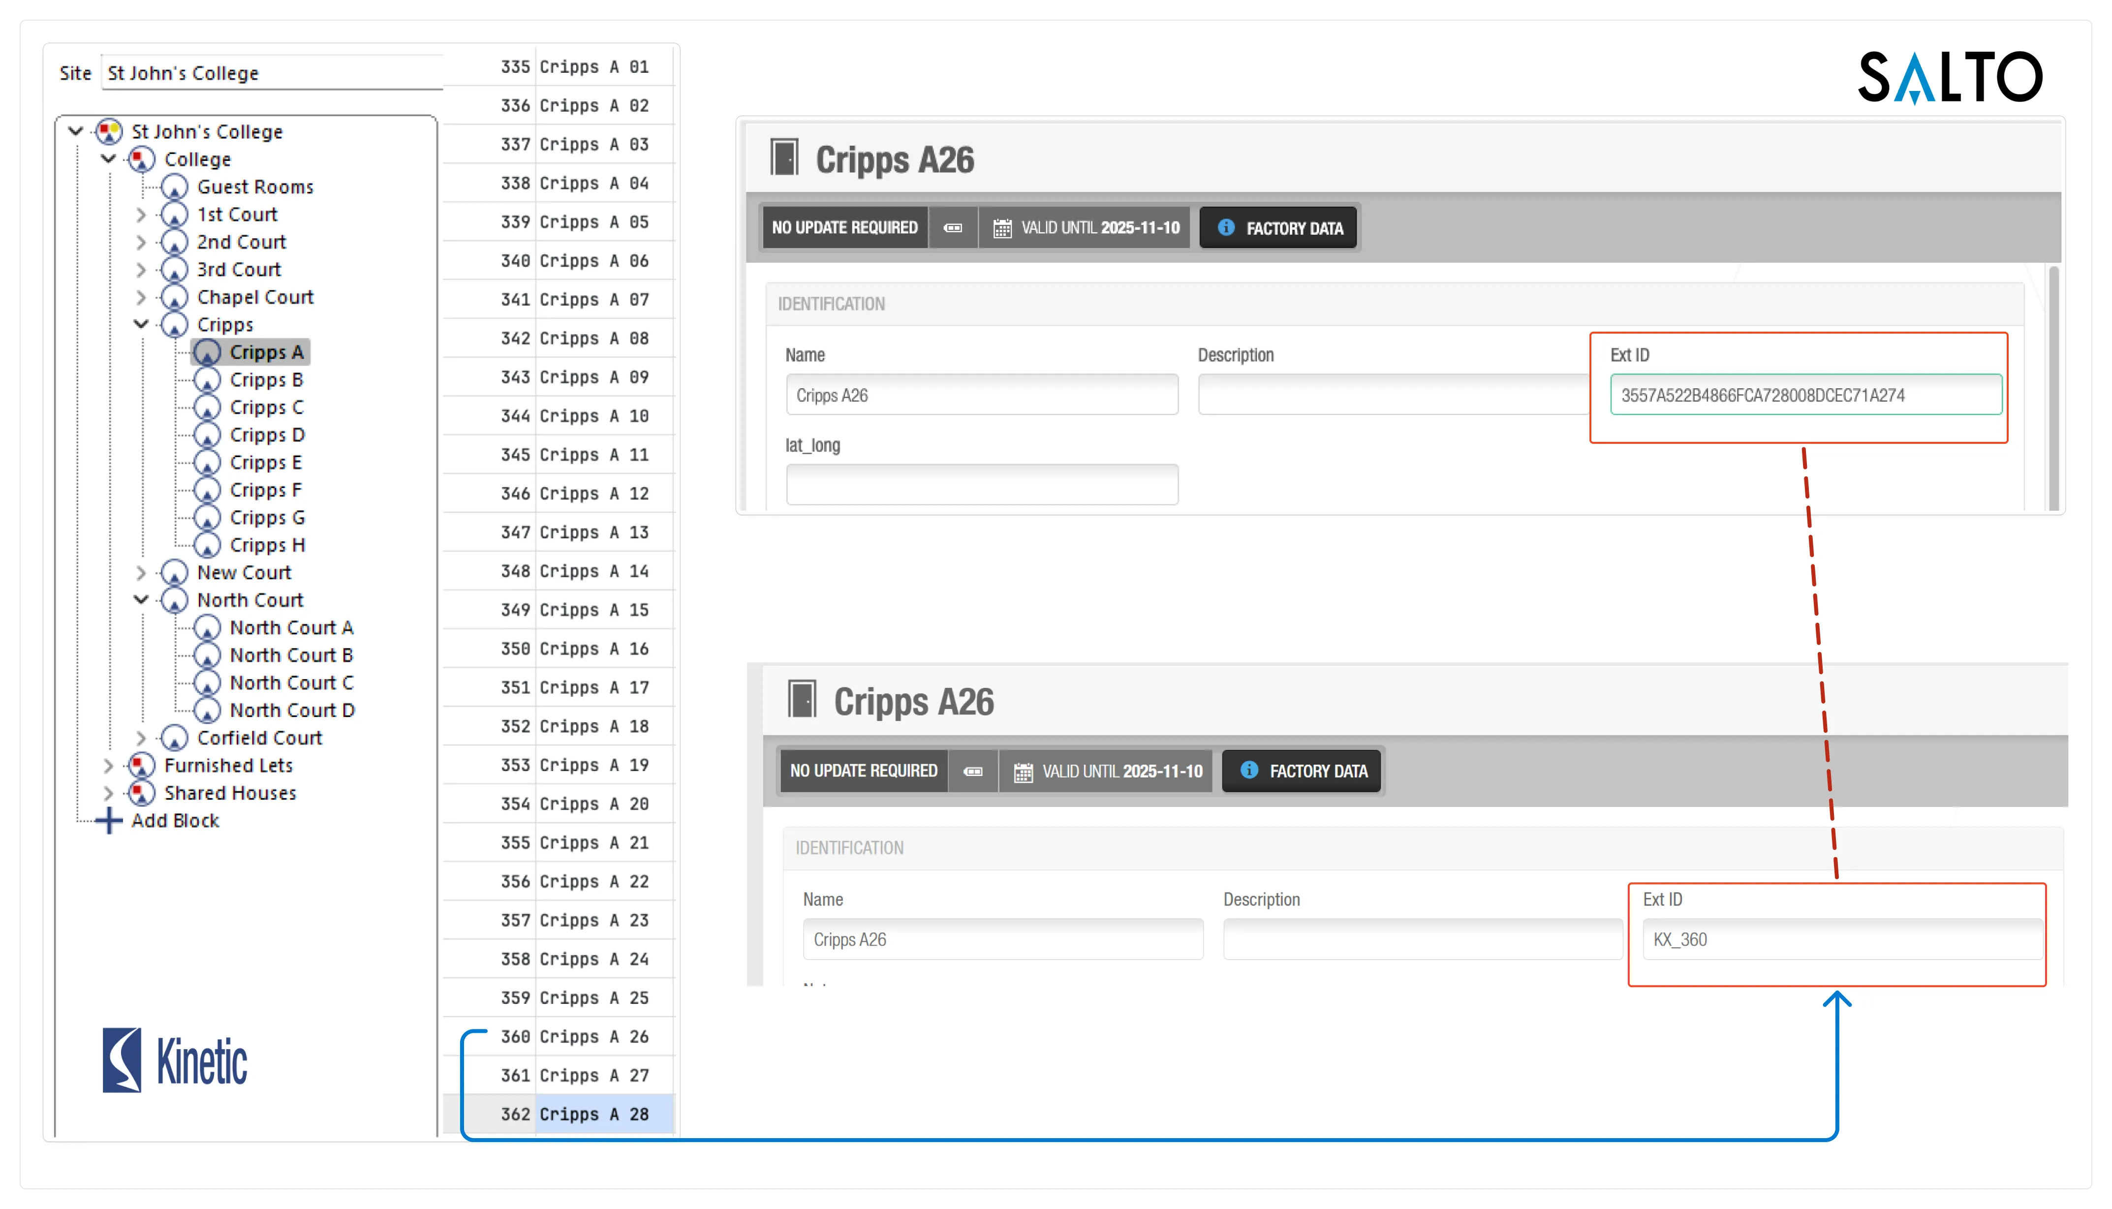This screenshot has height=1209, width=2112.
Task: Select North Court C in the tree
Action: (x=290, y=682)
